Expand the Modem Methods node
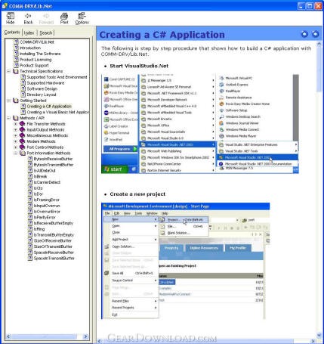The height and width of the screenshot is (344, 324). click(x=16, y=141)
